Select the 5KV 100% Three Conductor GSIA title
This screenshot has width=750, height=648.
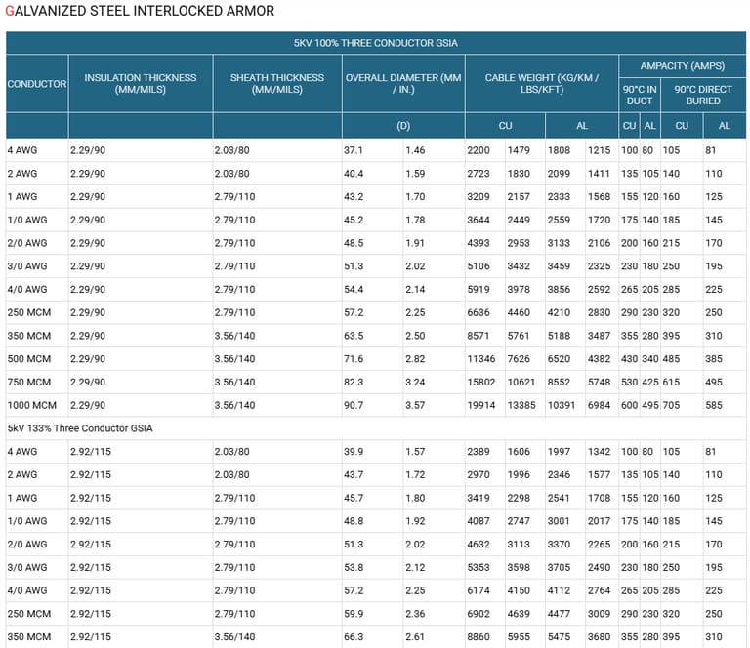(375, 43)
